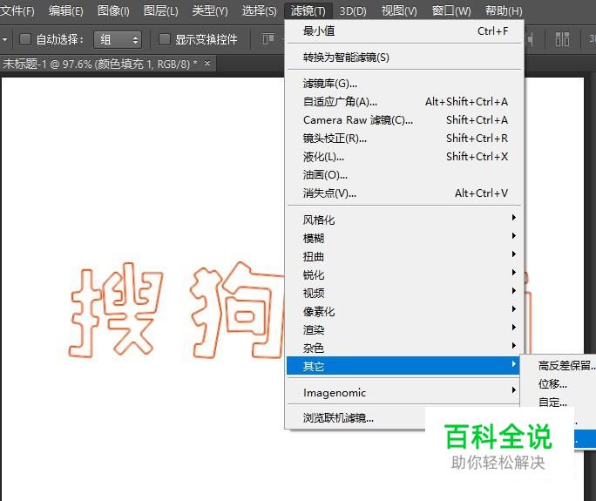Expand the 风格化 submenu
This screenshot has height=501, width=596.
tap(404, 220)
